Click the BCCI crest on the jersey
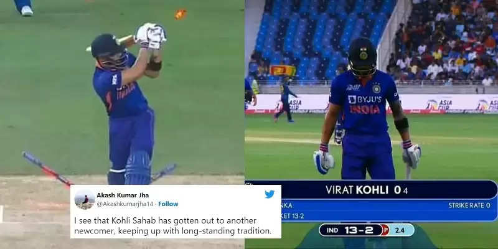The width and height of the screenshot is (498, 249). point(377,88)
